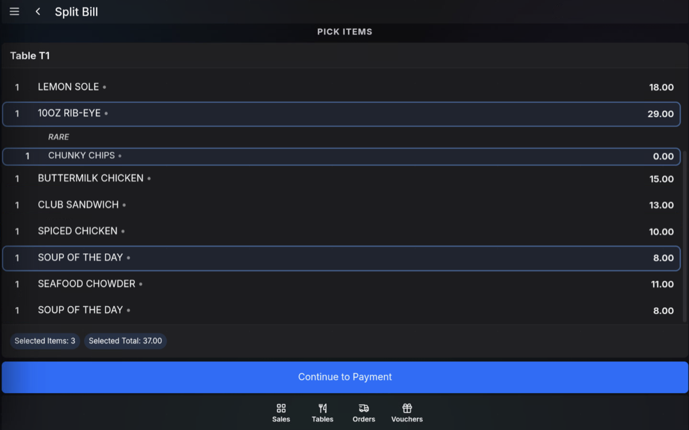Image resolution: width=689 pixels, height=430 pixels.
Task: Click the Table T1 header
Action: [344, 56]
